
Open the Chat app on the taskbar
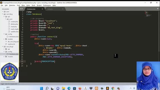coord(58,88)
